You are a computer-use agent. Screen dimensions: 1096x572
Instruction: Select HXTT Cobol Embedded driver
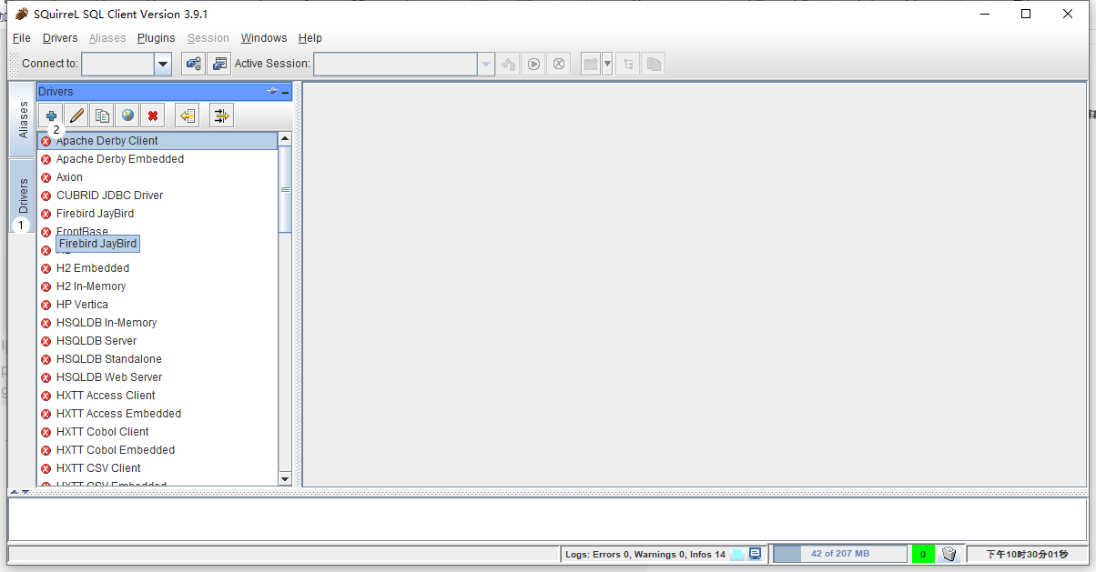pyautogui.click(x=157, y=450)
